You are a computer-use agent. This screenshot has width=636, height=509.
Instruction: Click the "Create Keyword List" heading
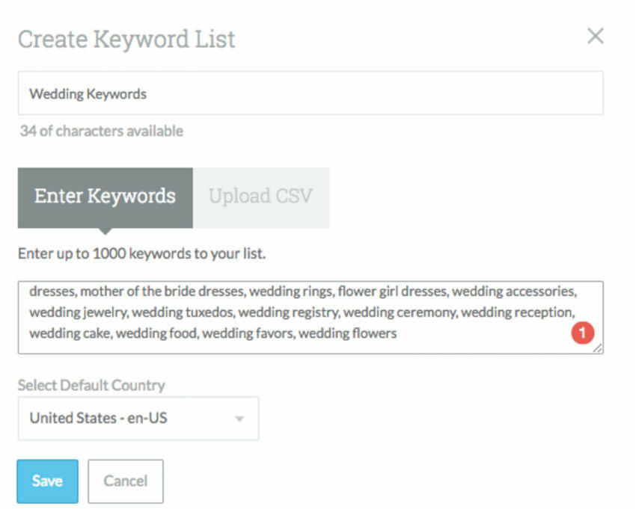click(126, 39)
